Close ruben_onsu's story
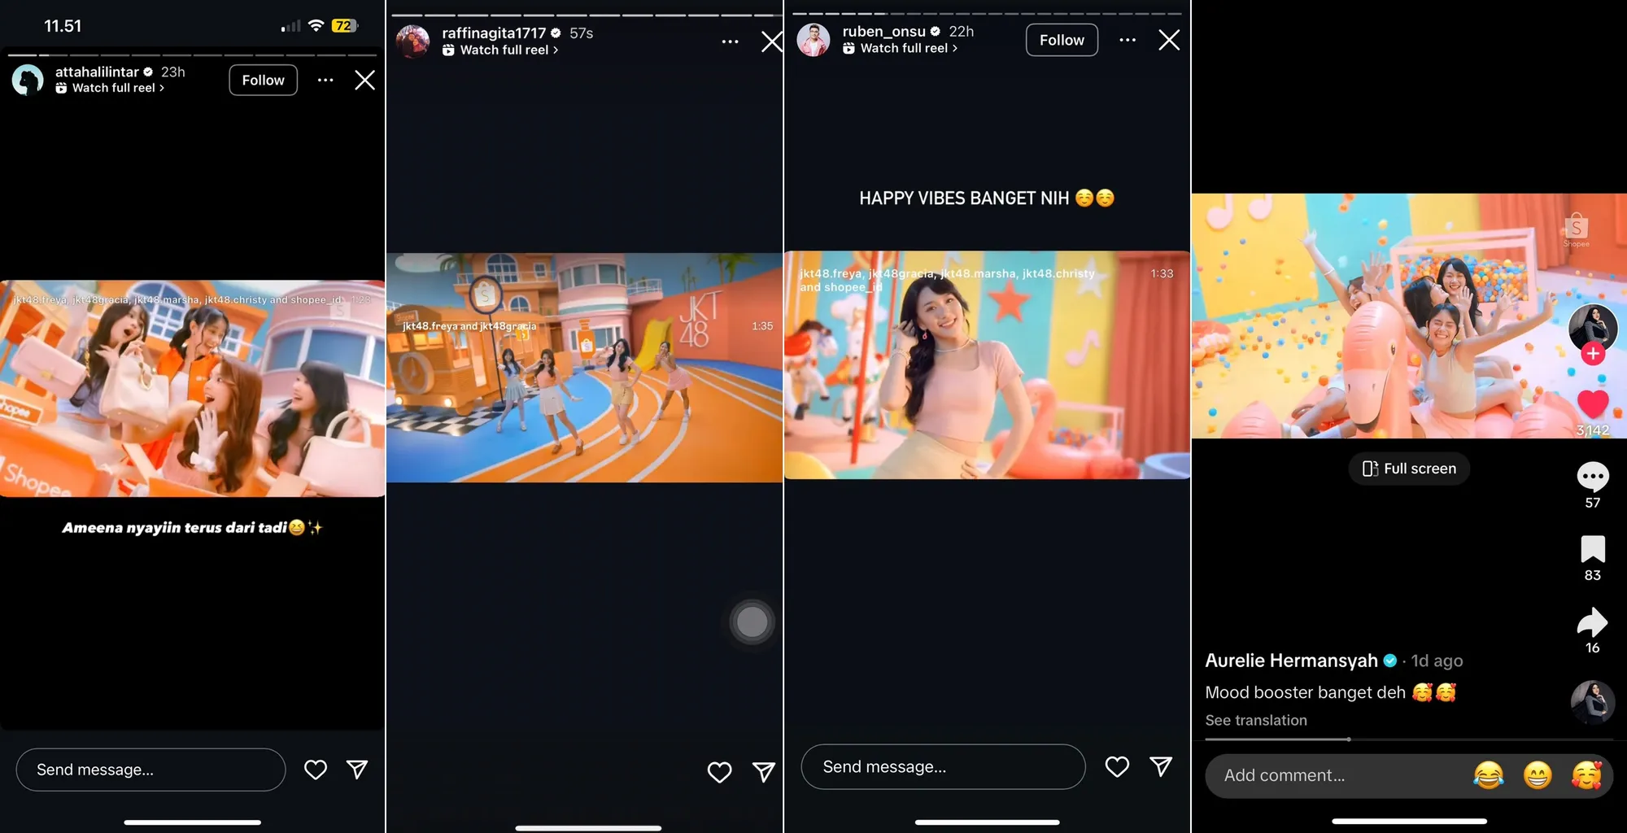 tap(1169, 40)
